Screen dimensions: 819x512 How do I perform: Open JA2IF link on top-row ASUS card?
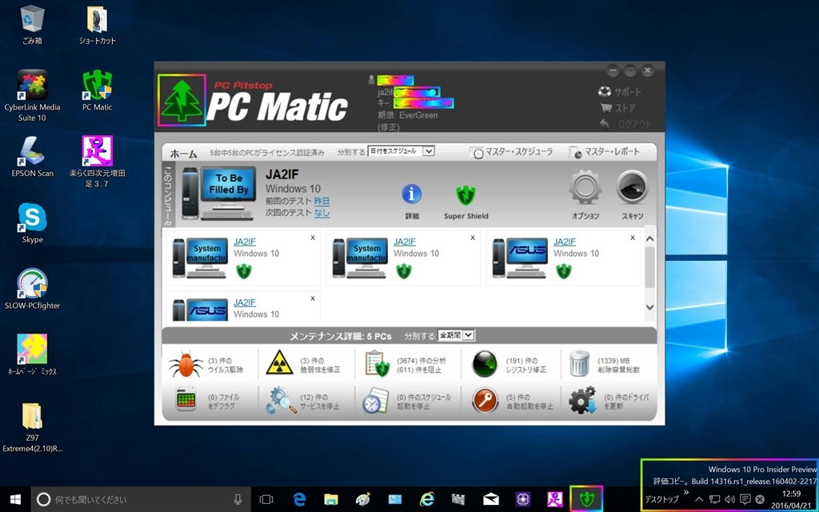coord(565,242)
